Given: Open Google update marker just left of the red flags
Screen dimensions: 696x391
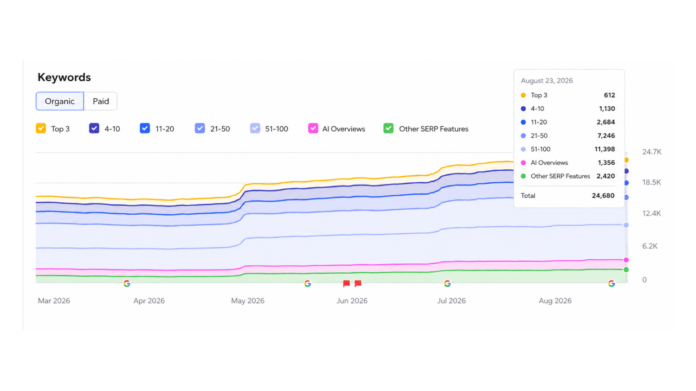Looking at the screenshot, I should tap(308, 283).
